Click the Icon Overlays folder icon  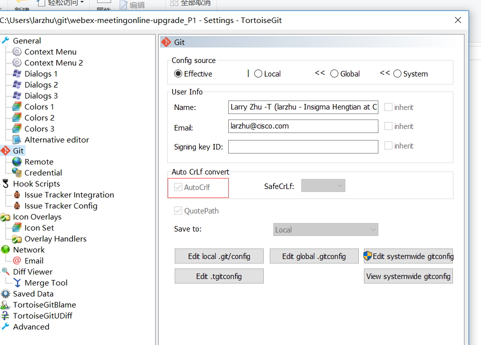click(6, 217)
